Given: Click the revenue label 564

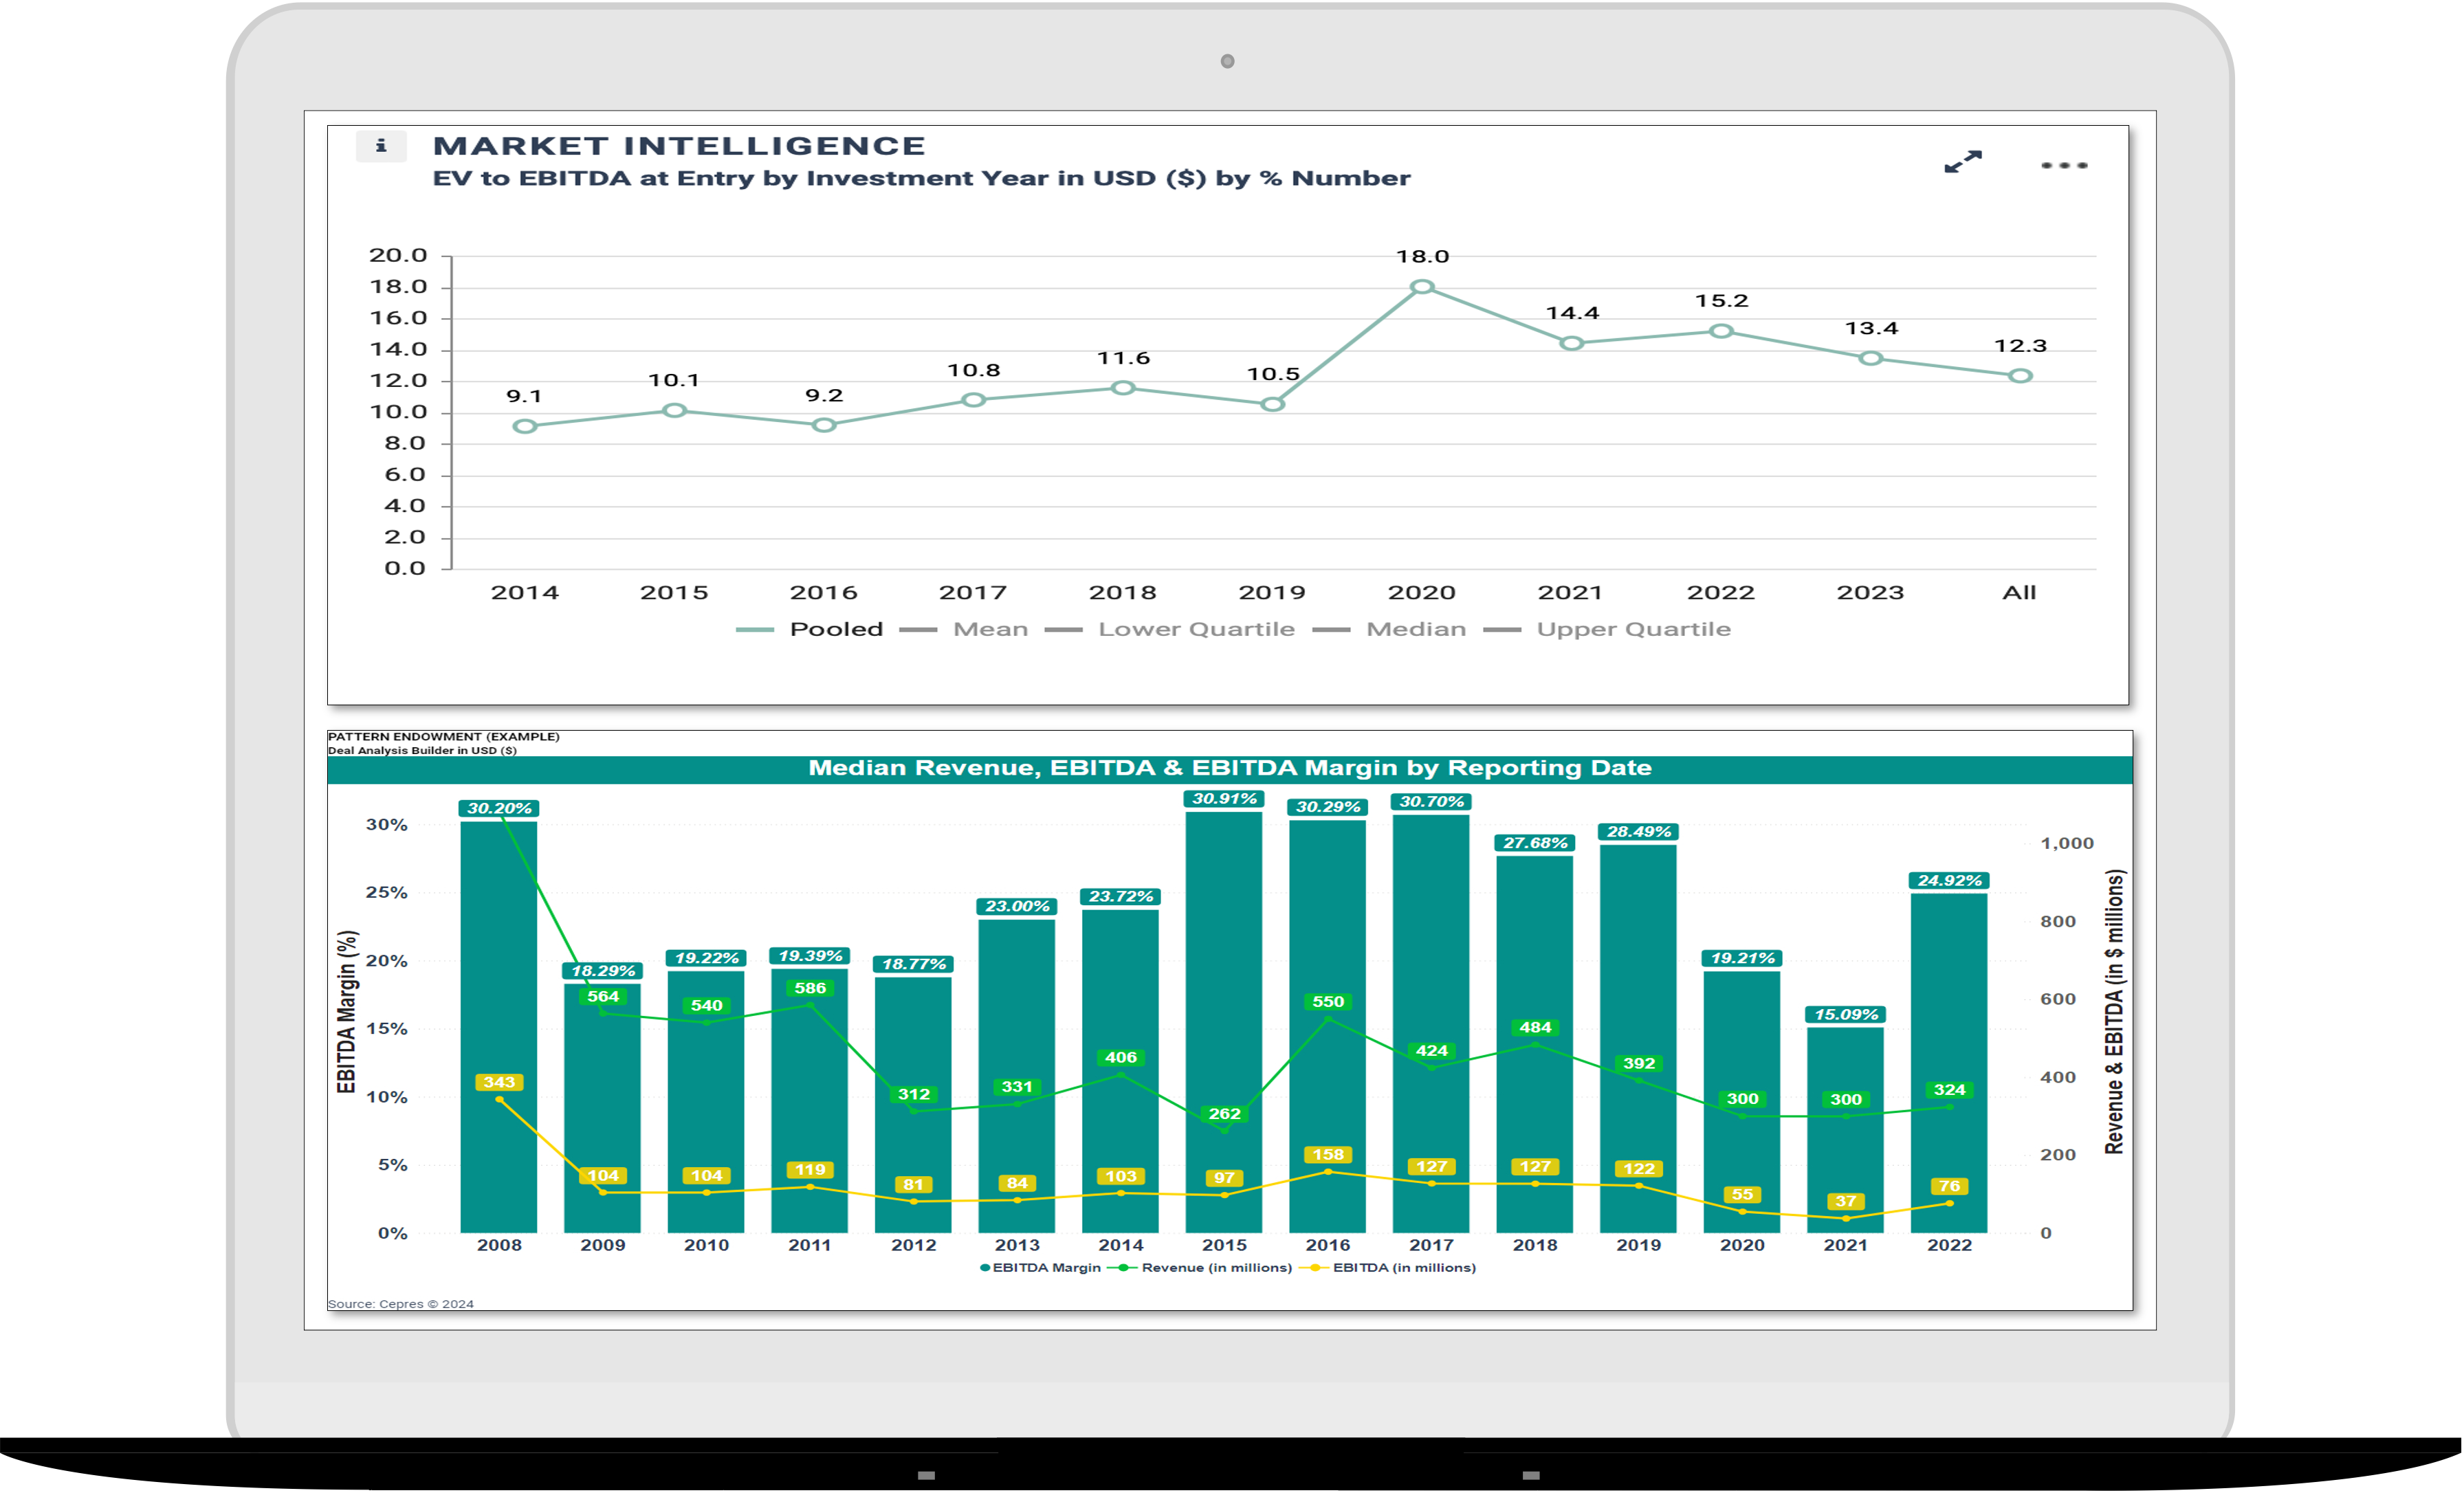Looking at the screenshot, I should (x=603, y=996).
